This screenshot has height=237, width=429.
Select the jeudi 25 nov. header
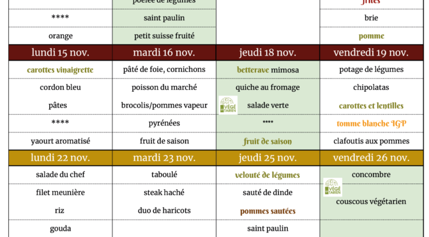pyautogui.click(x=268, y=158)
